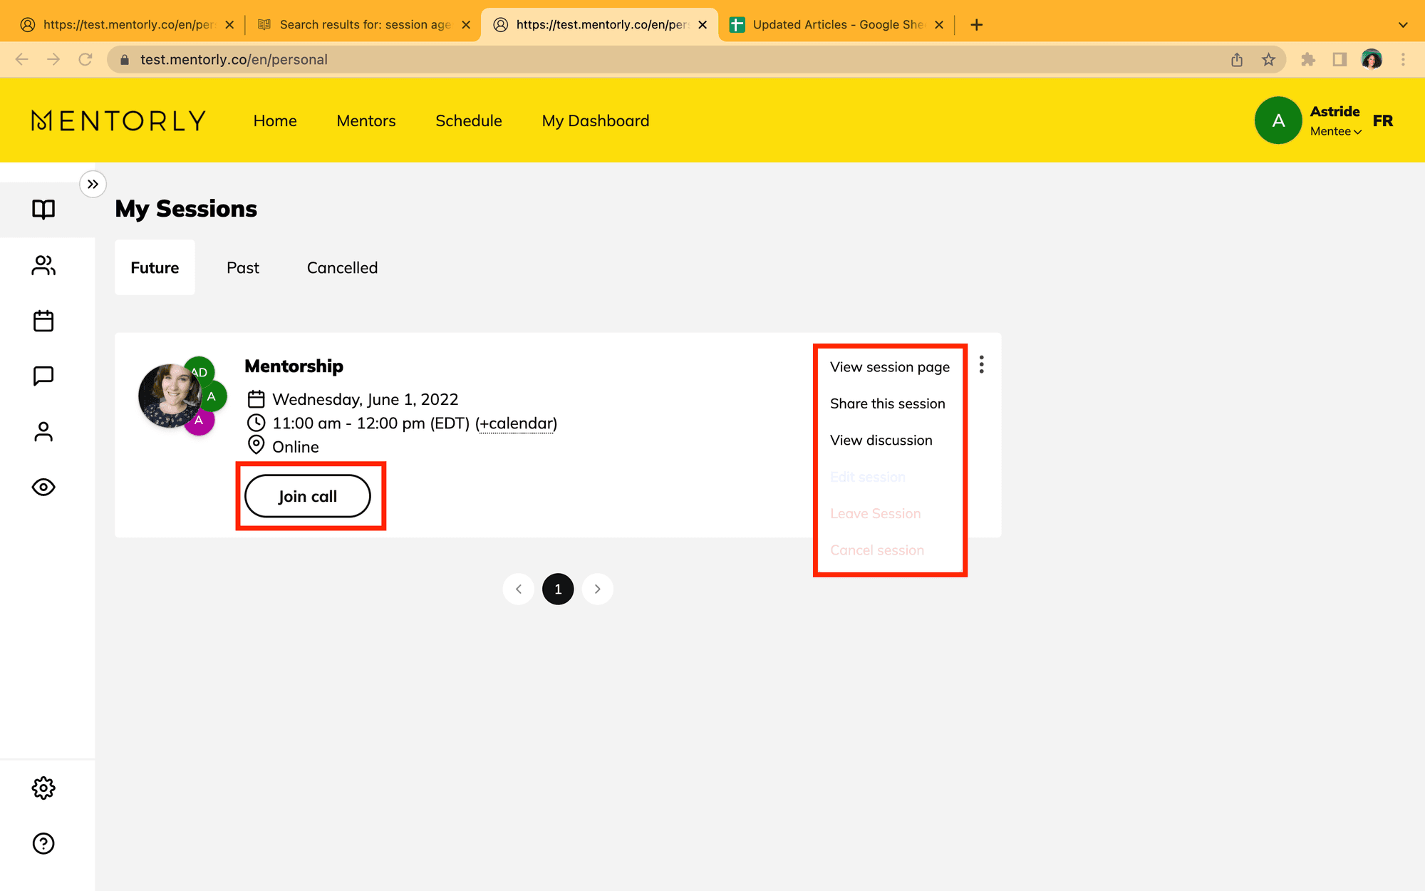This screenshot has height=891, width=1425.
Task: Open the chat messages sidebar icon
Action: [x=43, y=376]
